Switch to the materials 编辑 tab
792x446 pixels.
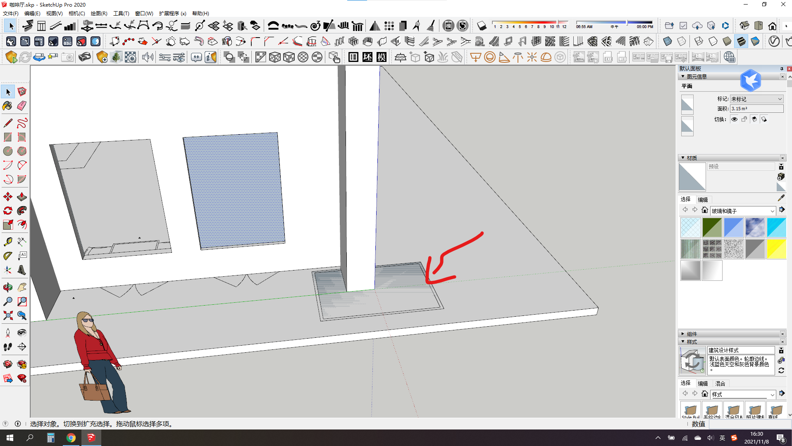click(x=703, y=200)
